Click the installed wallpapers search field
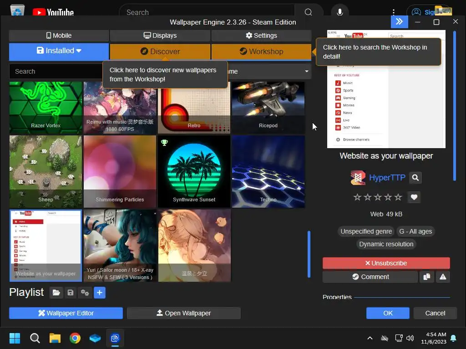The image size is (466, 349). tap(56, 71)
